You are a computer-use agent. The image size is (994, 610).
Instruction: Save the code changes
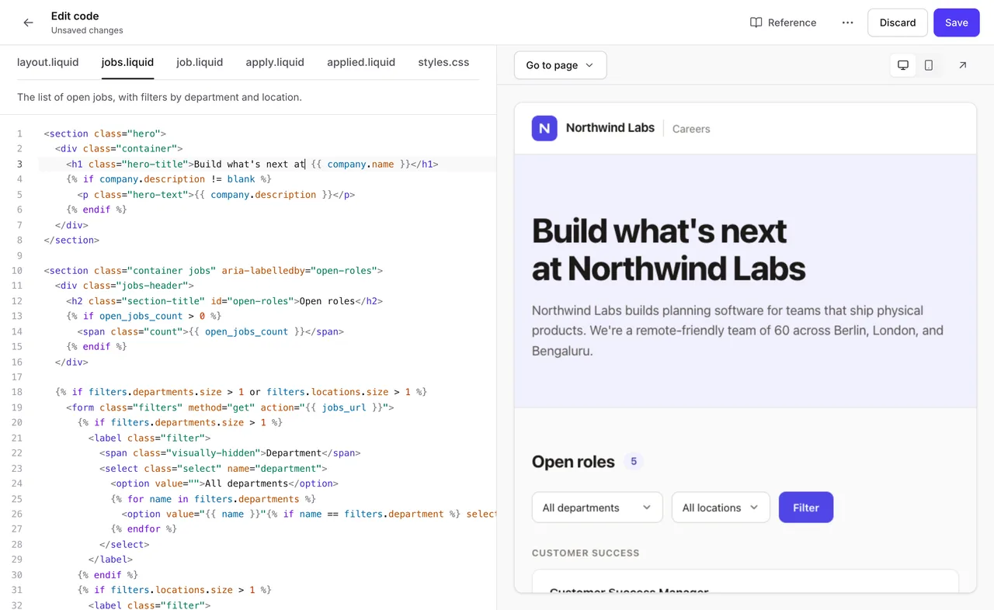[957, 23]
